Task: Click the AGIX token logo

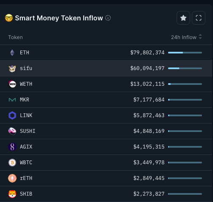Action: [12, 147]
